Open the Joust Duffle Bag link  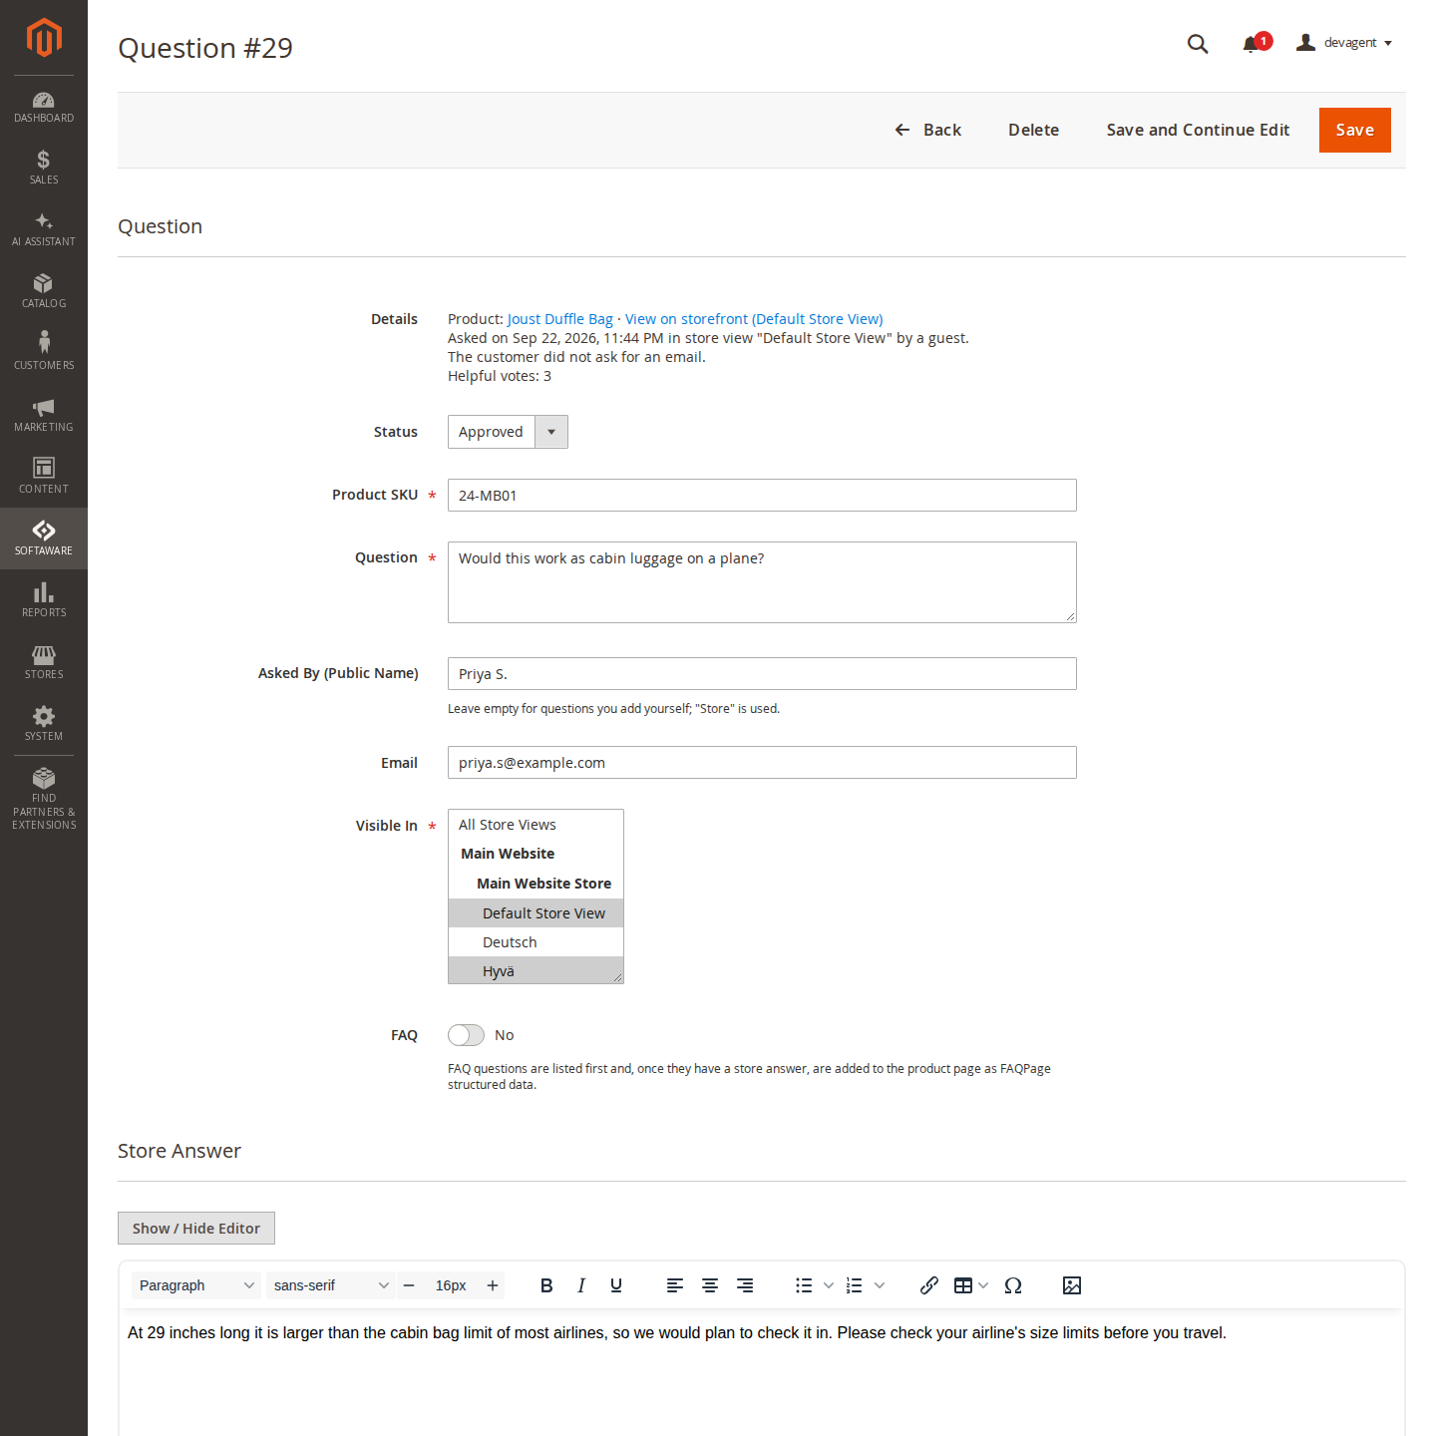tap(560, 319)
